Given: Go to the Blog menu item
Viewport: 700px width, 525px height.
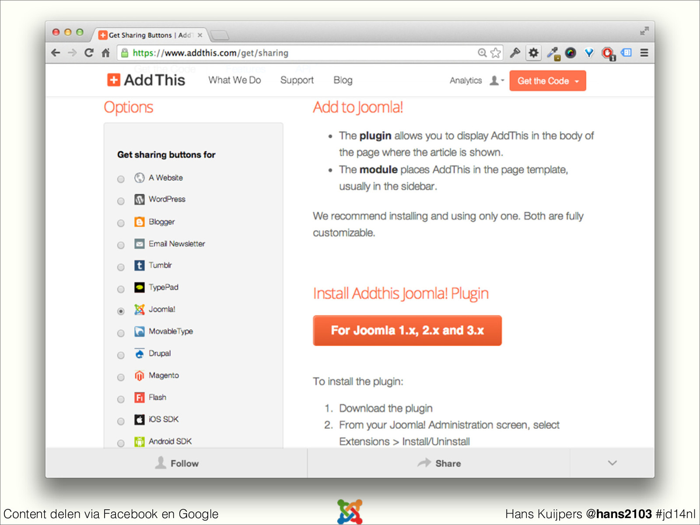Looking at the screenshot, I should pyautogui.click(x=343, y=80).
